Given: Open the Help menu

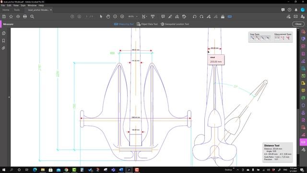Looking at the screenshot, I should [x=41, y=5].
